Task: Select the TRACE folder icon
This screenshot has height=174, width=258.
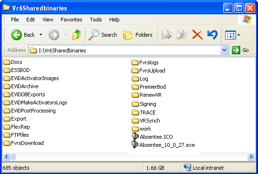Action: tap(135, 113)
